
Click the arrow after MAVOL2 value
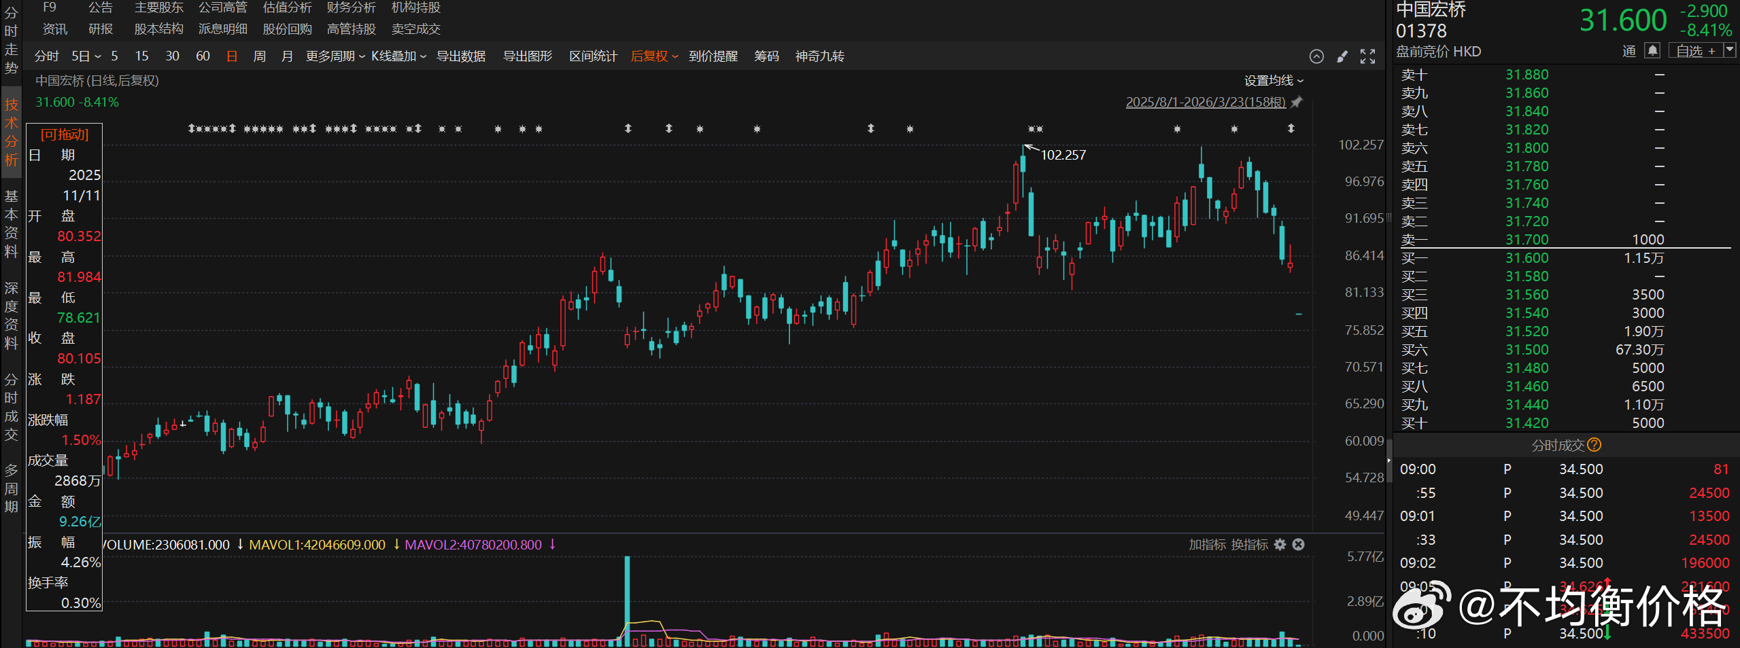click(x=552, y=545)
